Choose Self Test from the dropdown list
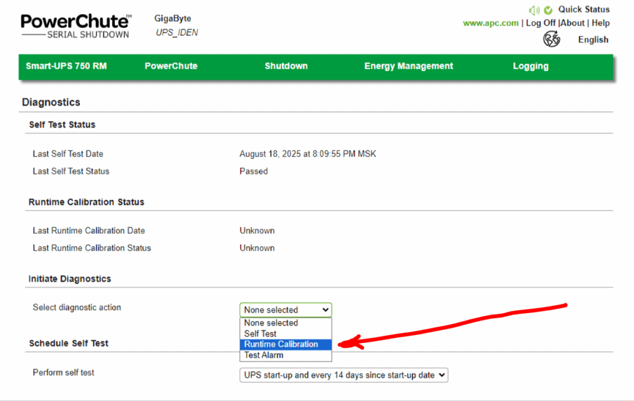Viewport: 634px width, 401px height. click(x=286, y=334)
